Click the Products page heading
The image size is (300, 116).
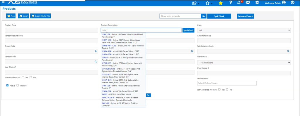pyautogui.click(x=9, y=9)
